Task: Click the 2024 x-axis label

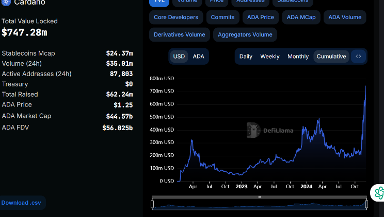Action: pos(306,187)
